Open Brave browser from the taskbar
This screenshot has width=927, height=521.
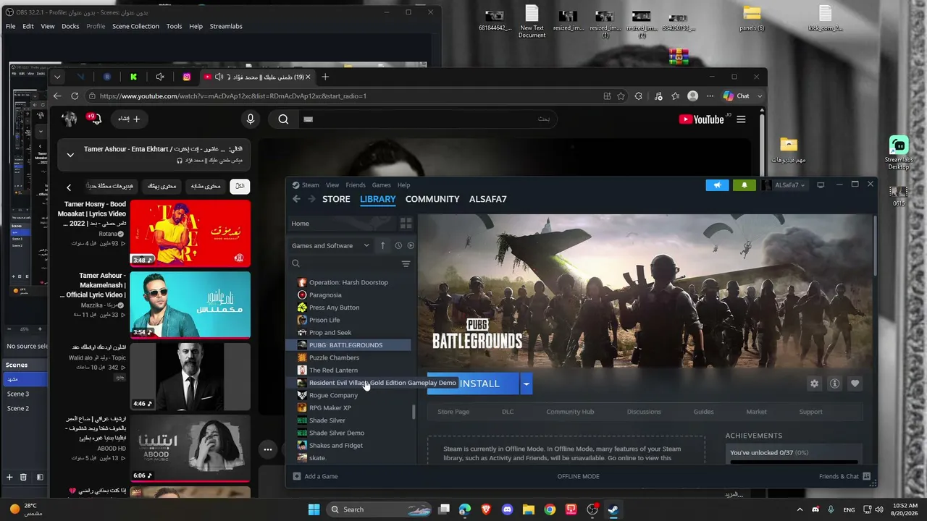click(486, 509)
